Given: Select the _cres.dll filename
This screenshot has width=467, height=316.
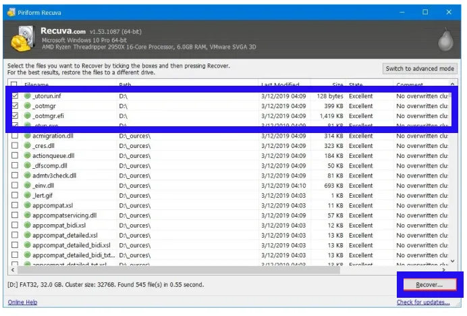Looking at the screenshot, I should tap(43, 146).
